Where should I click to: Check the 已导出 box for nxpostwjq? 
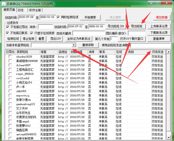pyautogui.click(x=10, y=95)
